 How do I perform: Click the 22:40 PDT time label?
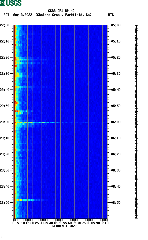pos(5,90)
